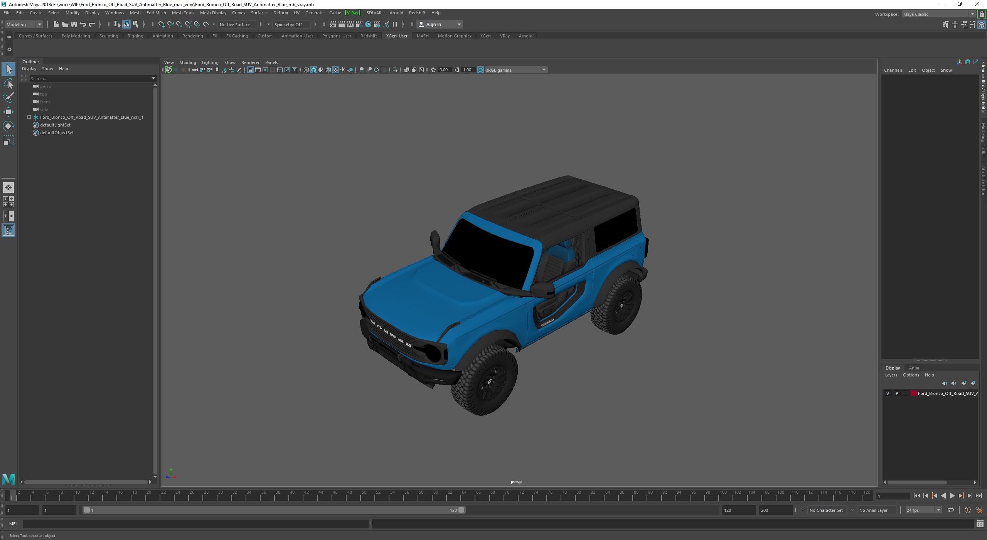
Task: Click the No Live Surface field
Action: point(236,24)
